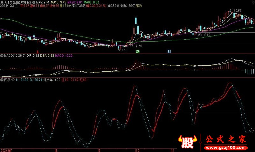Viewport: 255px width, 152px height.
Task: Click the date 2024/12/31/二 label
Action: pos(10,6)
